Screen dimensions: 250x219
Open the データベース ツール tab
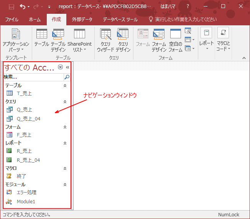click(x=120, y=20)
